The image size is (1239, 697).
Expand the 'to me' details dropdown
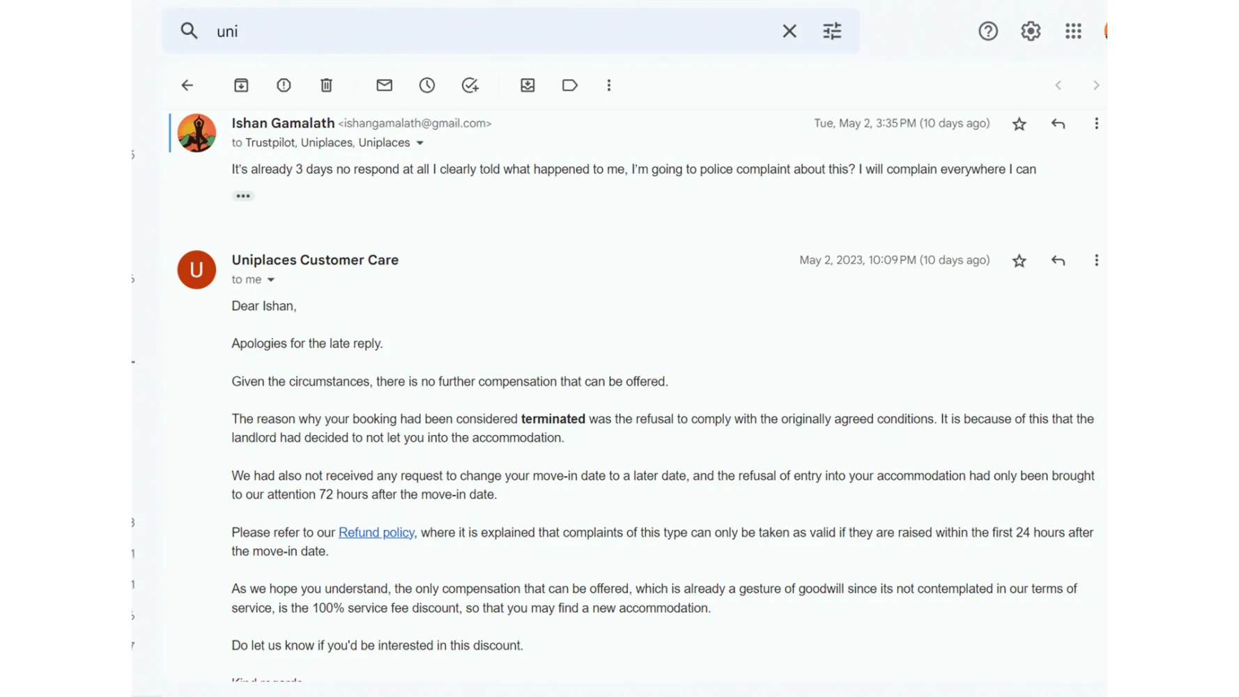[271, 279]
